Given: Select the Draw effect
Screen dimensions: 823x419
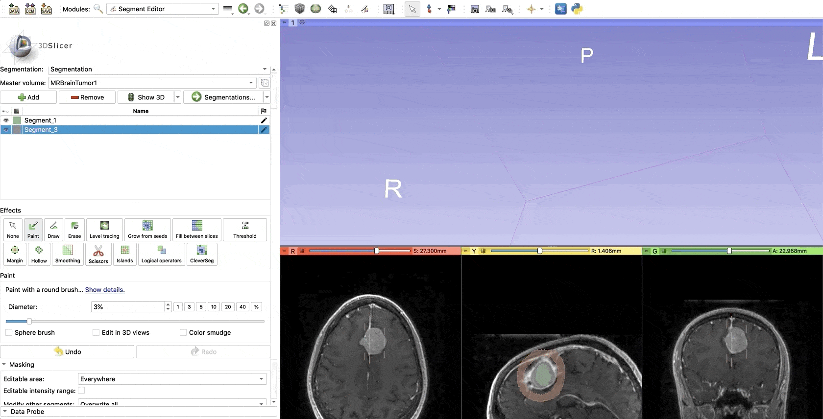Looking at the screenshot, I should pos(53,230).
